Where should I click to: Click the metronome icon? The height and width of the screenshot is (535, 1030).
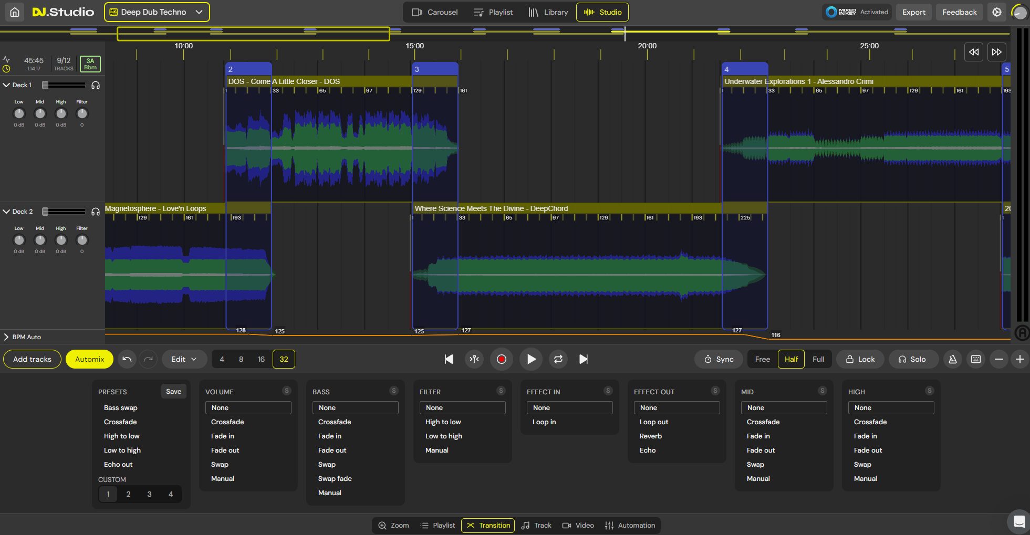click(x=952, y=359)
